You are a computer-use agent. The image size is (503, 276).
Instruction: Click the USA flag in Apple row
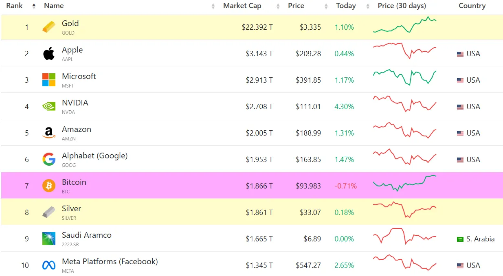click(x=460, y=54)
